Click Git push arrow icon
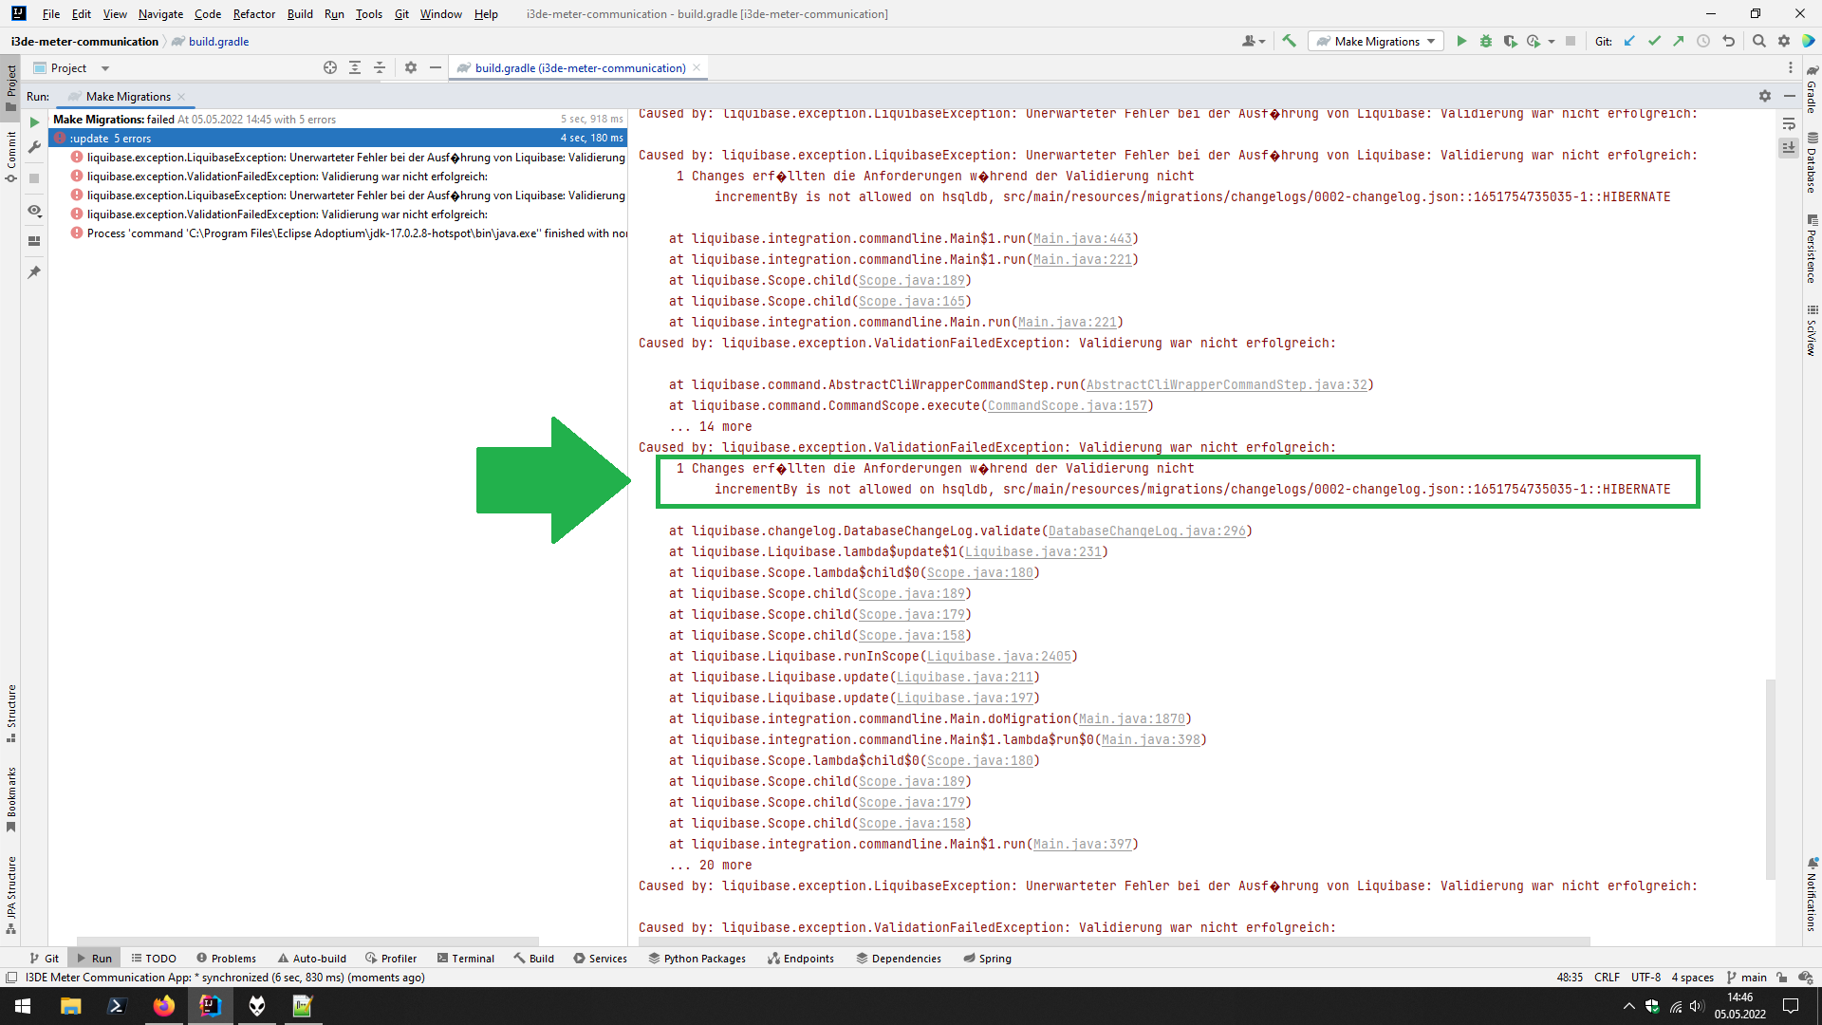 [1679, 41]
